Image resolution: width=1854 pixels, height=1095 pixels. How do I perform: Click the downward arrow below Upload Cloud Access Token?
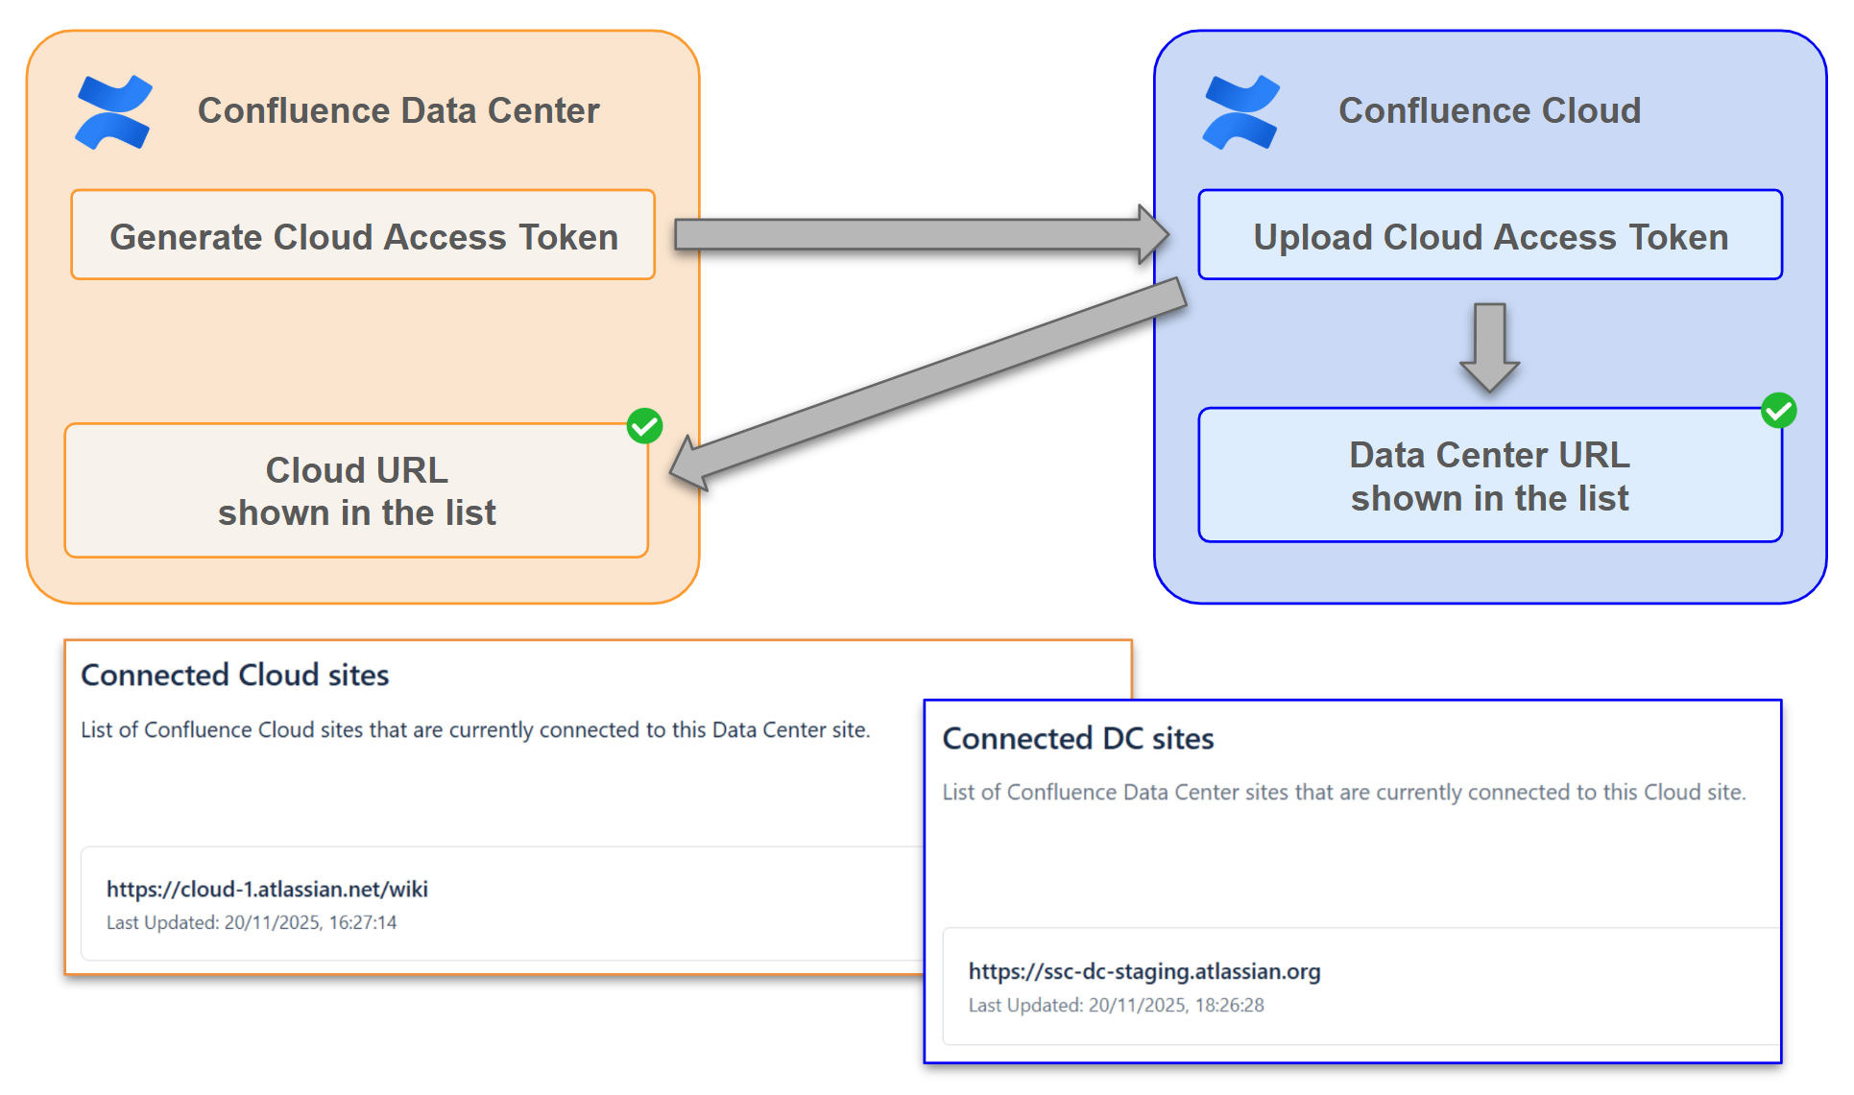coord(1489,346)
